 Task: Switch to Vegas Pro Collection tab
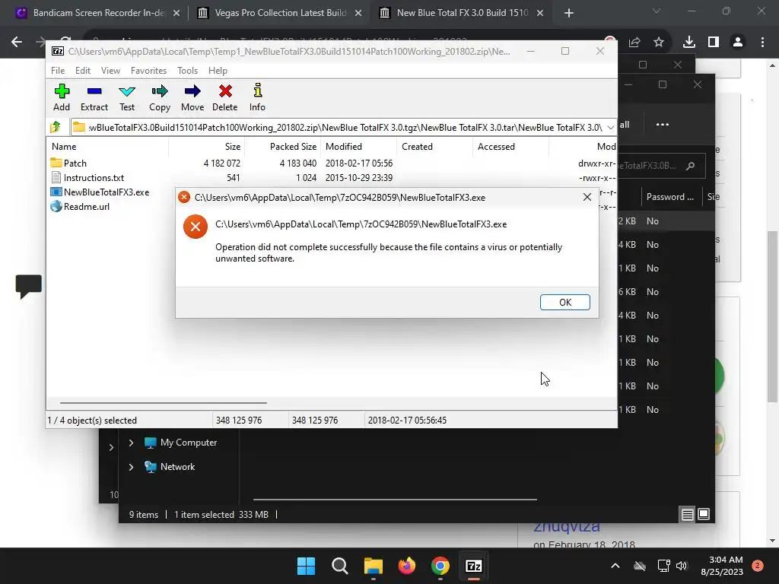pos(280,13)
